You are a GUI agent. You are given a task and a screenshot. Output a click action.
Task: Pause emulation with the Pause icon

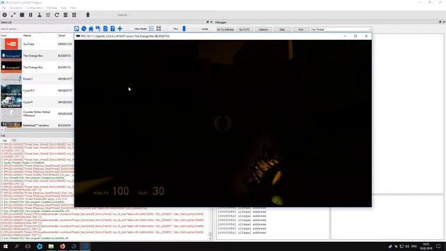point(31,15)
